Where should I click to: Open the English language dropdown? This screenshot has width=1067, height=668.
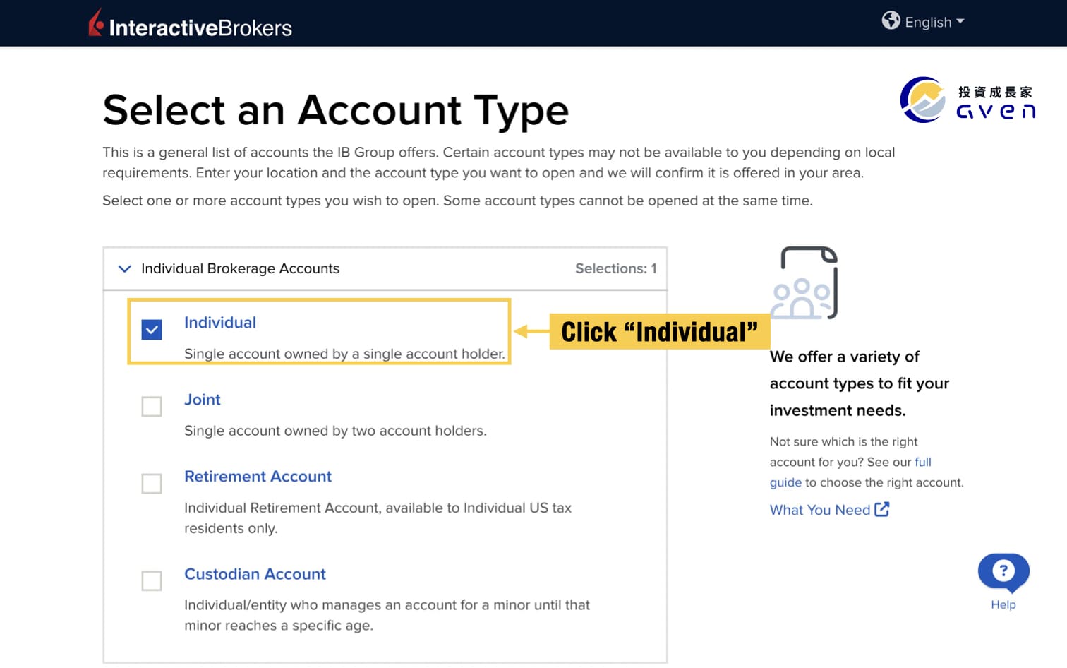tap(927, 22)
